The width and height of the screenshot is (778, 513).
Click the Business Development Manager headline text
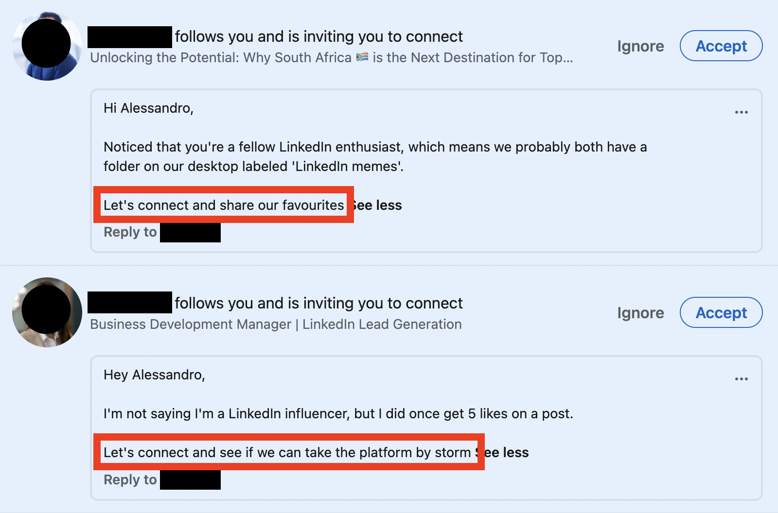(x=276, y=325)
